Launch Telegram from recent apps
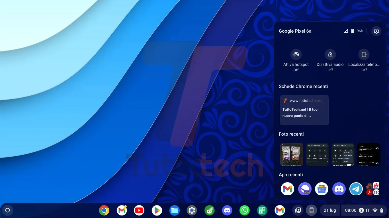Screen dimensions: 389x218 coord(356,189)
